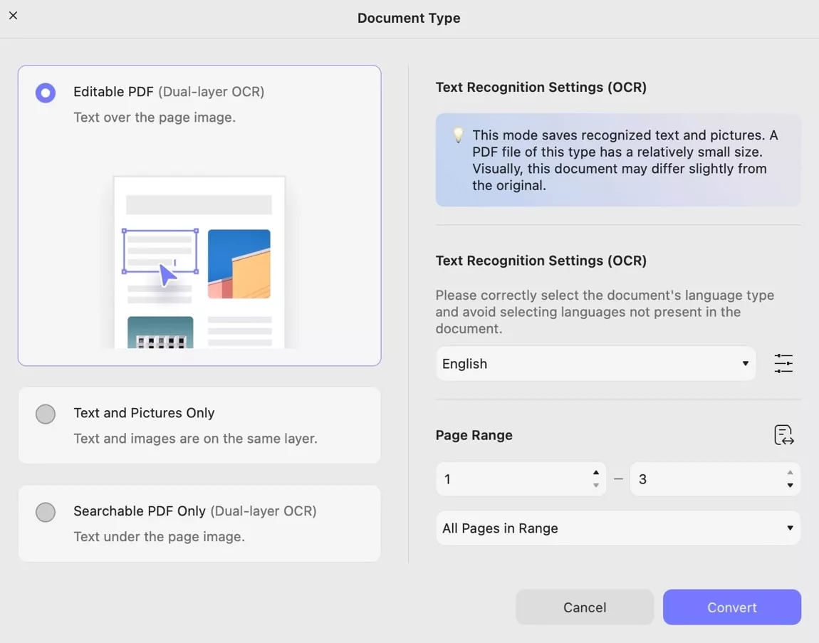This screenshot has height=643, width=819.
Task: Close the Document Type dialog
Action: pos(13,16)
